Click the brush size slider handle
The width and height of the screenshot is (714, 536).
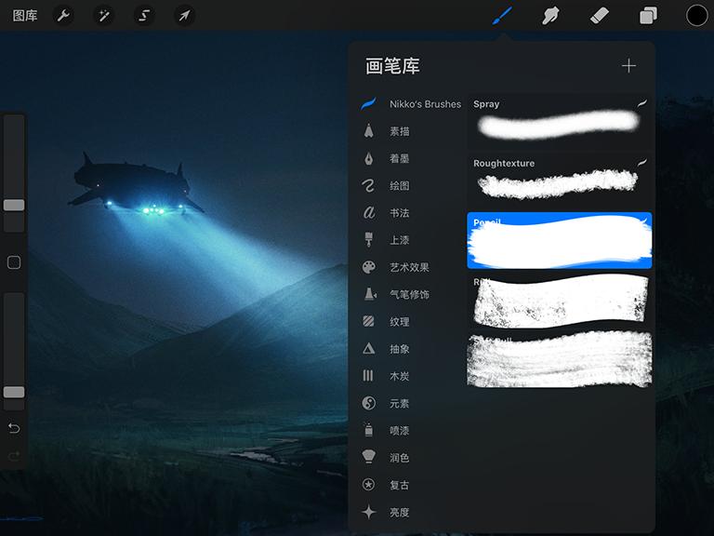[x=14, y=205]
